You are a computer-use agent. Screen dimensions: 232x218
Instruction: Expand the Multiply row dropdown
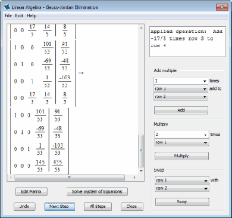coord(181,142)
